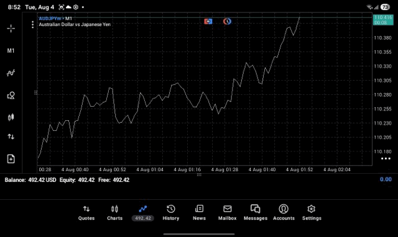Tap the Free 492.42 margin value
The width and height of the screenshot is (398, 237).
pos(114,180)
